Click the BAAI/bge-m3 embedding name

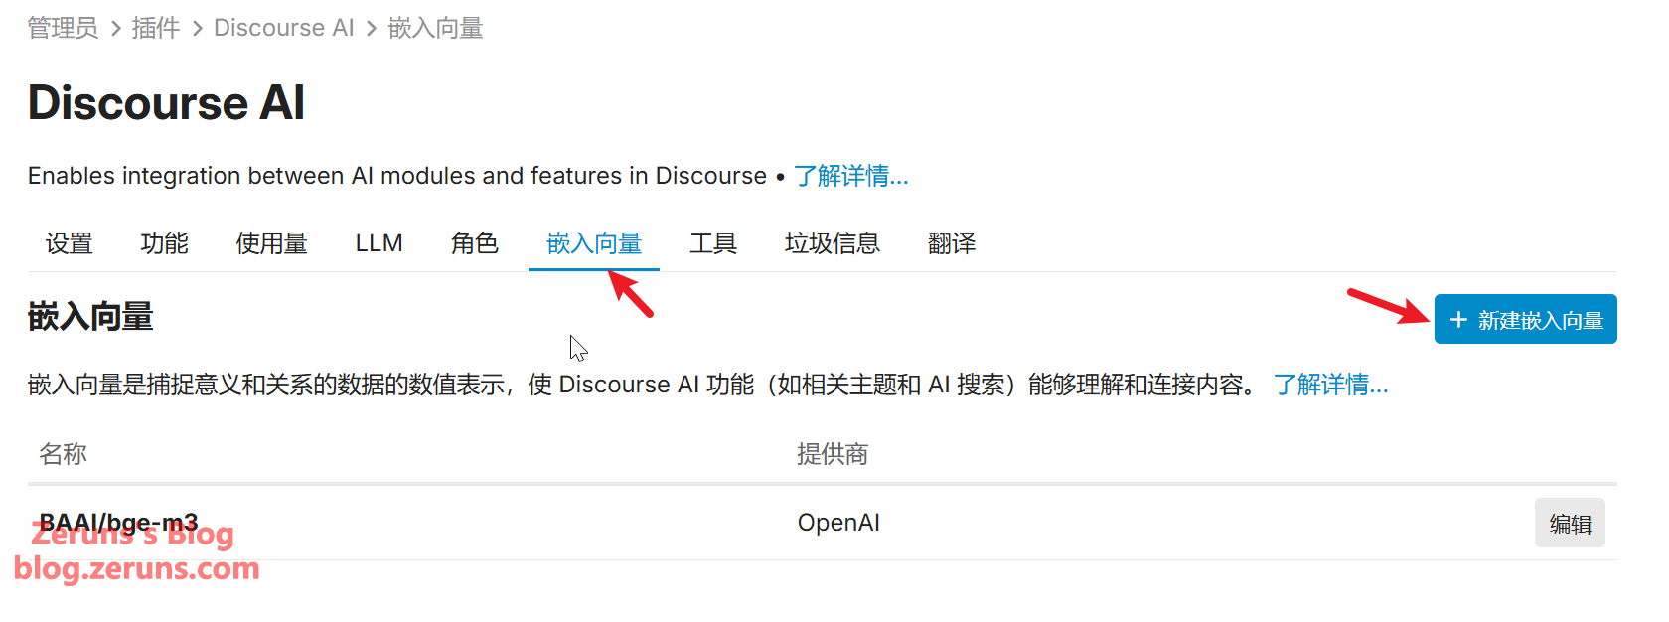click(118, 522)
